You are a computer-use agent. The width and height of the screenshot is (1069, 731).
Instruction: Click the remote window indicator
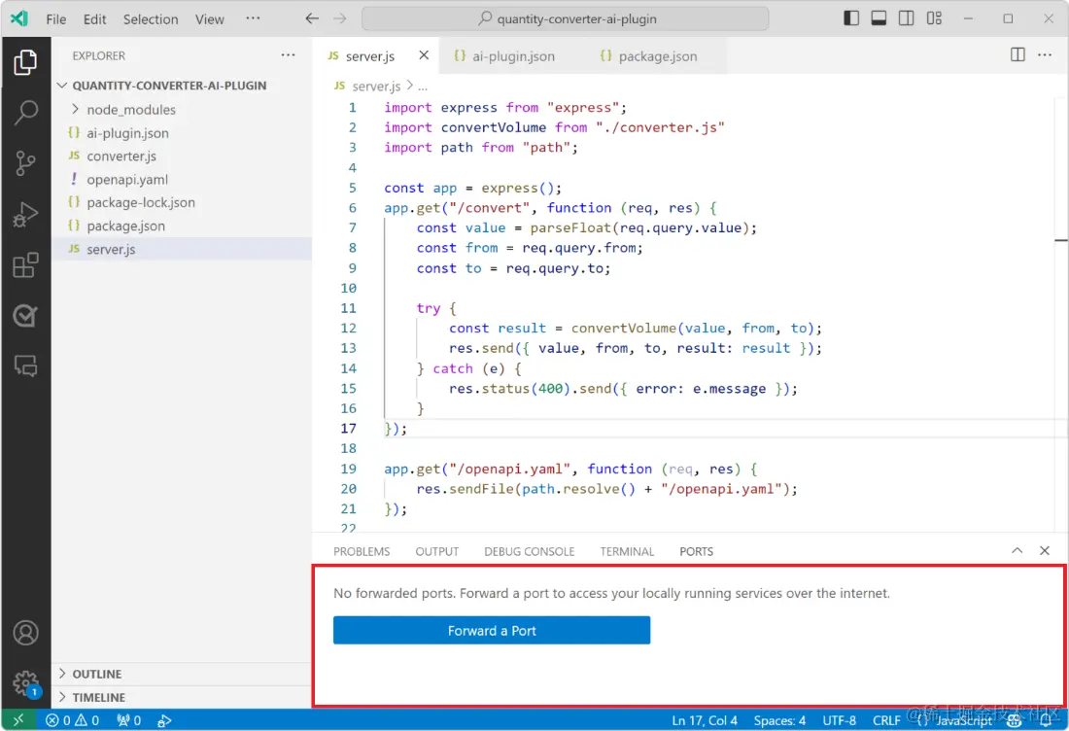[x=18, y=720]
